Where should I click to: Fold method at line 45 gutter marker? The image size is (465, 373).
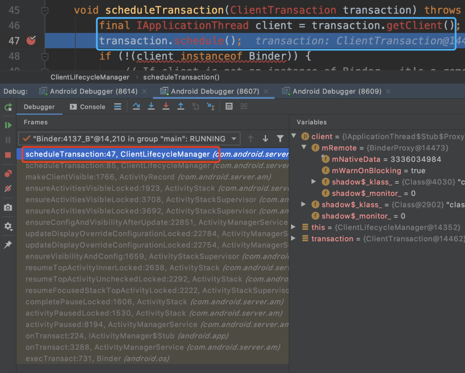coord(45,11)
